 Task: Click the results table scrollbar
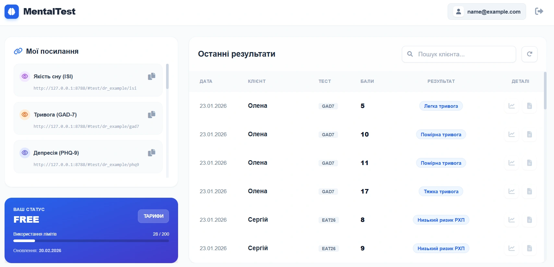(x=545, y=91)
